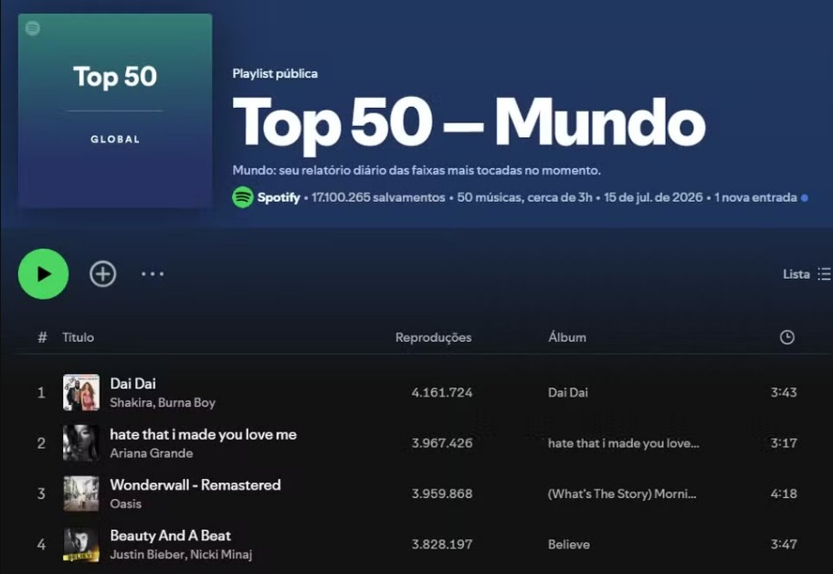833x574 pixels.
Task: Click track number 4
Action: tap(41, 544)
